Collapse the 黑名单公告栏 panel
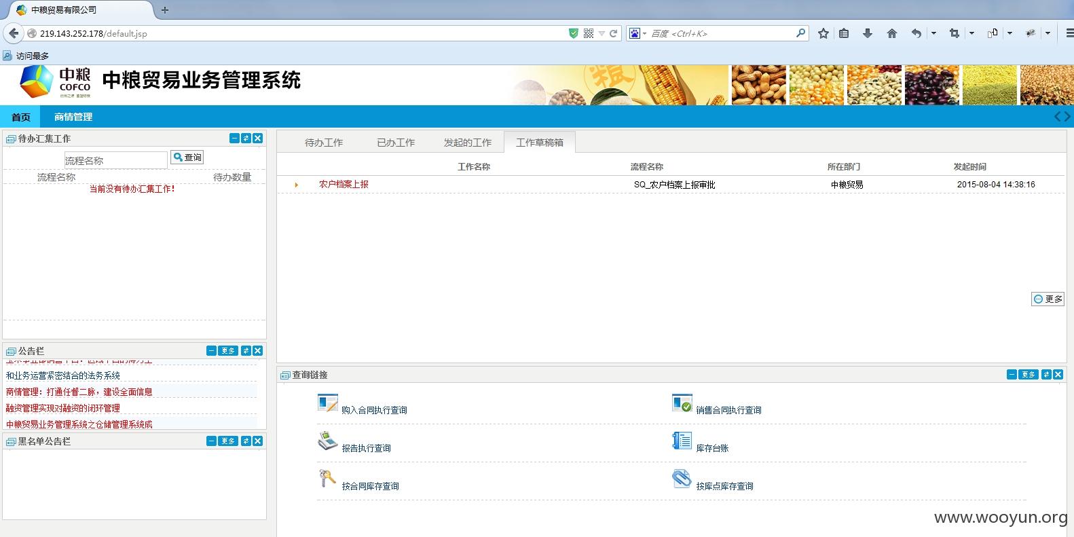Image resolution: width=1074 pixels, height=537 pixels. (211, 441)
